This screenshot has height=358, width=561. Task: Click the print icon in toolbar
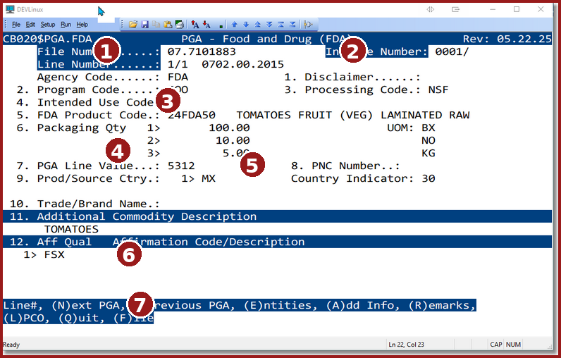point(179,24)
